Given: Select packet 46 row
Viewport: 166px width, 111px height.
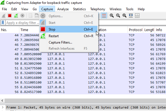Looking at the screenshot, I should [x=83, y=45].
